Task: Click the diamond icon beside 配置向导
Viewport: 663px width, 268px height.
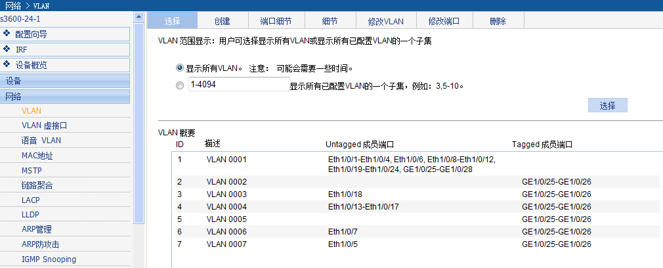Action: point(7,33)
